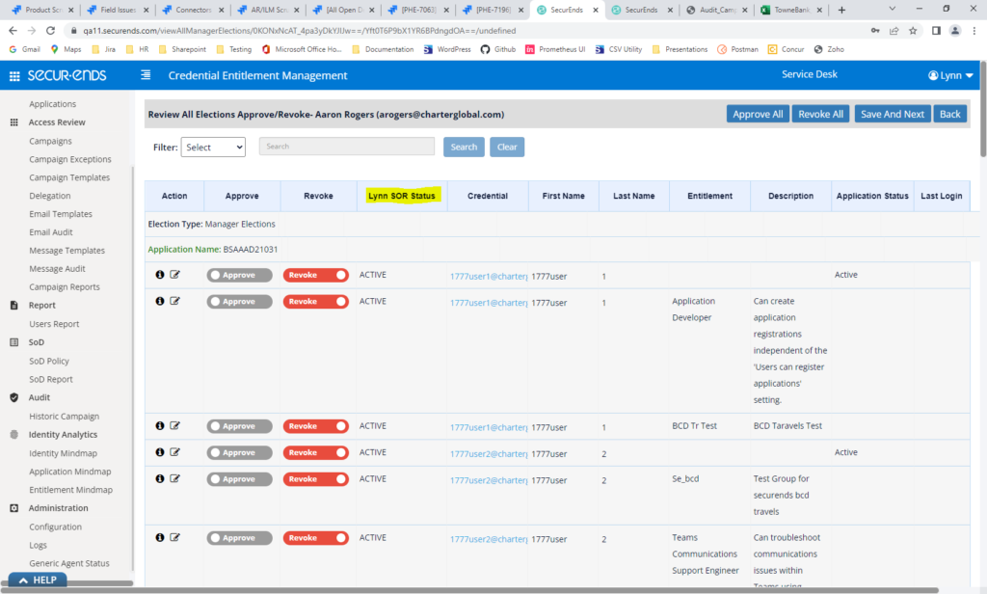Click the browser address bar URL

(x=300, y=30)
